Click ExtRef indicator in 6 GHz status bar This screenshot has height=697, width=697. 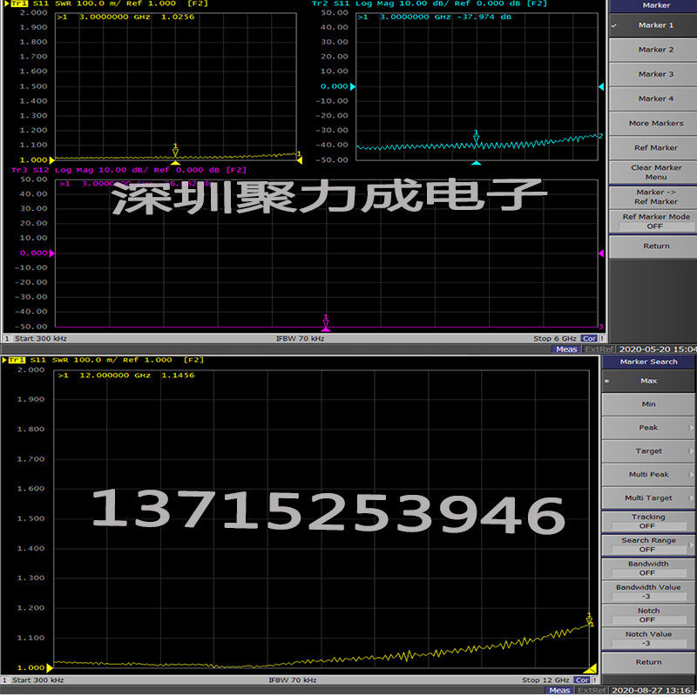[x=599, y=349]
